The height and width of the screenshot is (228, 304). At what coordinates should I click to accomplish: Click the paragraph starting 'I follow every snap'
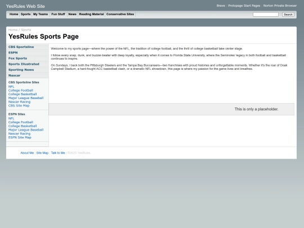tap(168, 57)
